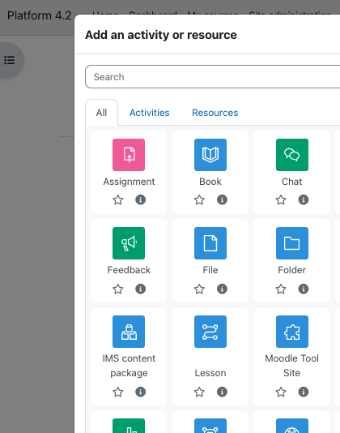This screenshot has height=433, width=340.
Task: Show info about the Book resource
Action: pos(222,199)
